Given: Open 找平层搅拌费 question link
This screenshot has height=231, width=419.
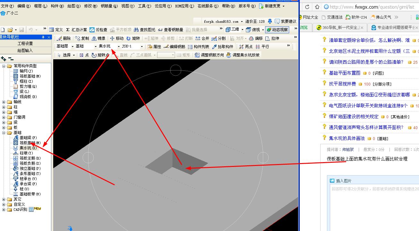Looking at the screenshot, I should coord(342,84).
